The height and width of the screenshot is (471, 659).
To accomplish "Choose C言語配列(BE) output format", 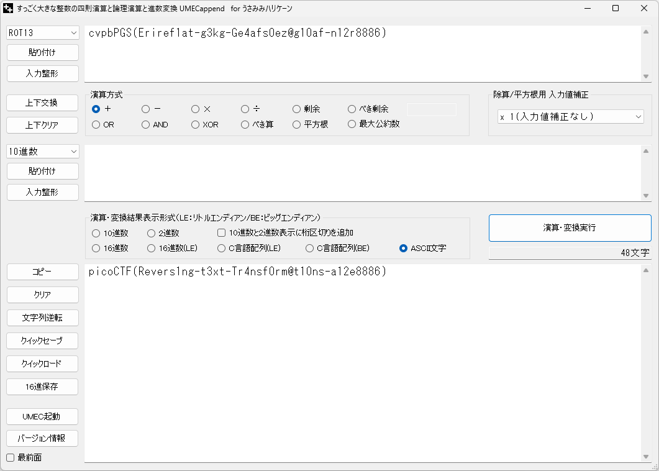I will 310,249.
